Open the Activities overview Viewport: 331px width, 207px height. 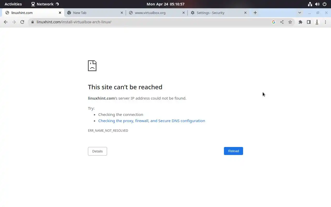point(13,4)
